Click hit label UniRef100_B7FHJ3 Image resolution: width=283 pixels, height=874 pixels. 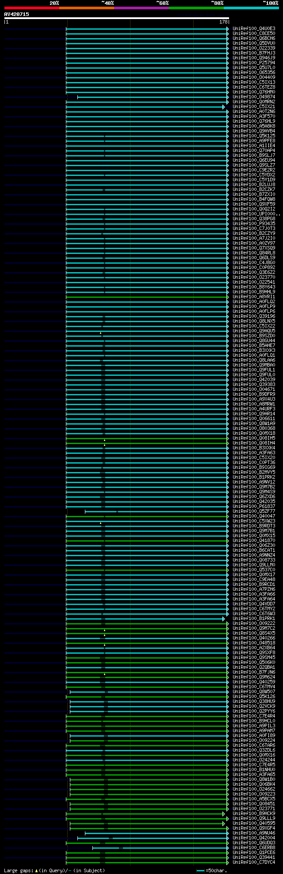[254, 53]
